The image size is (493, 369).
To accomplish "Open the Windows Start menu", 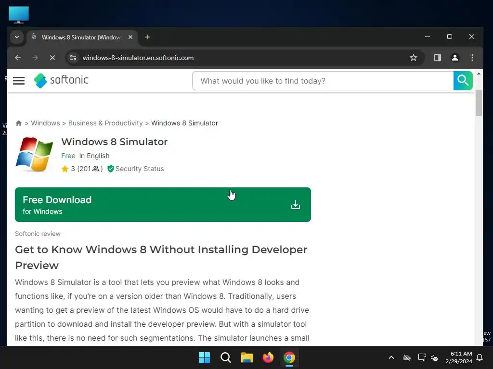I will point(204,357).
